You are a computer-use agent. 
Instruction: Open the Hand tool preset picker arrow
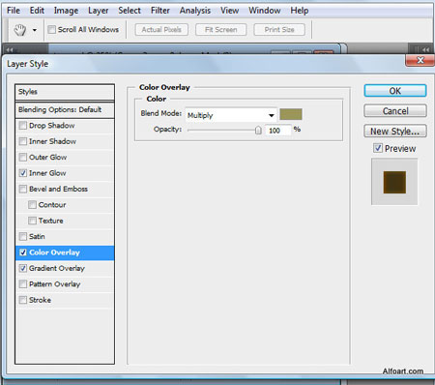click(x=35, y=30)
